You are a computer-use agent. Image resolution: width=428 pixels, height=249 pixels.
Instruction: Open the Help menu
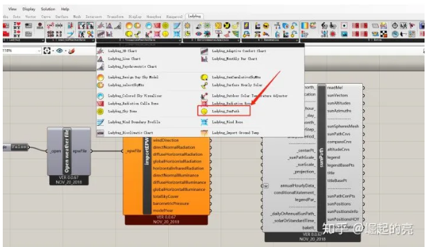[65, 9]
